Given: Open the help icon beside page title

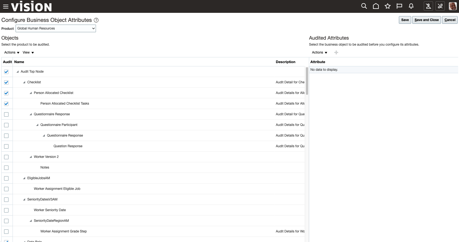Looking at the screenshot, I should (x=96, y=20).
